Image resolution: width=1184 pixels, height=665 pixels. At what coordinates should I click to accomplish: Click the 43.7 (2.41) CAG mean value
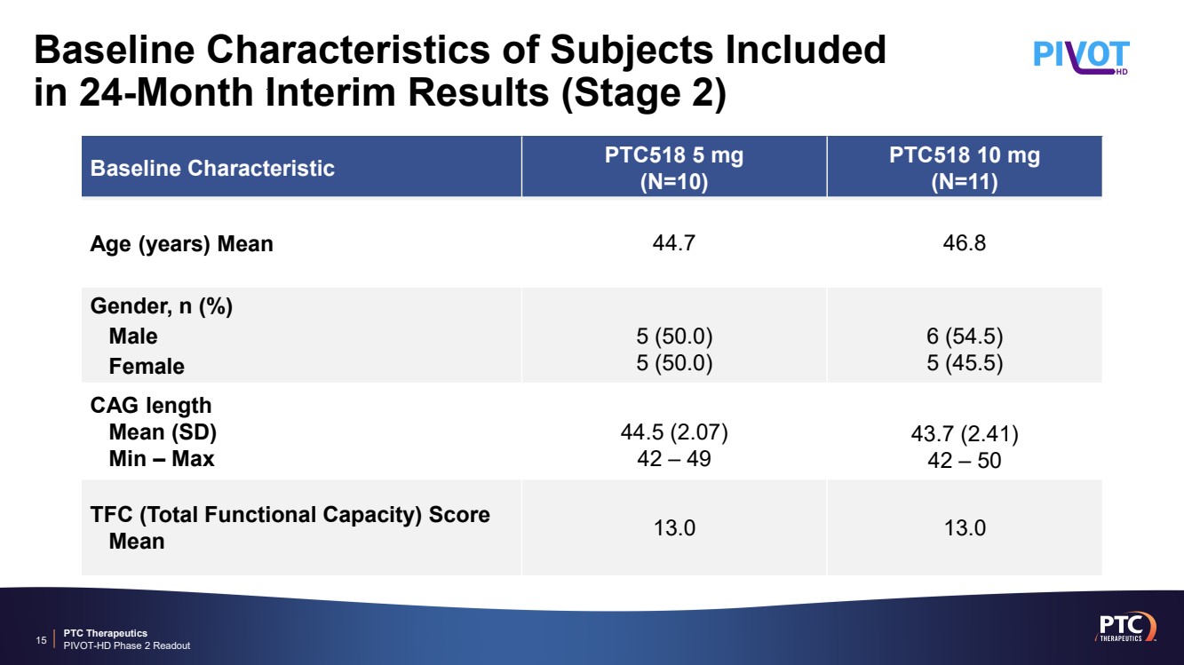(965, 435)
